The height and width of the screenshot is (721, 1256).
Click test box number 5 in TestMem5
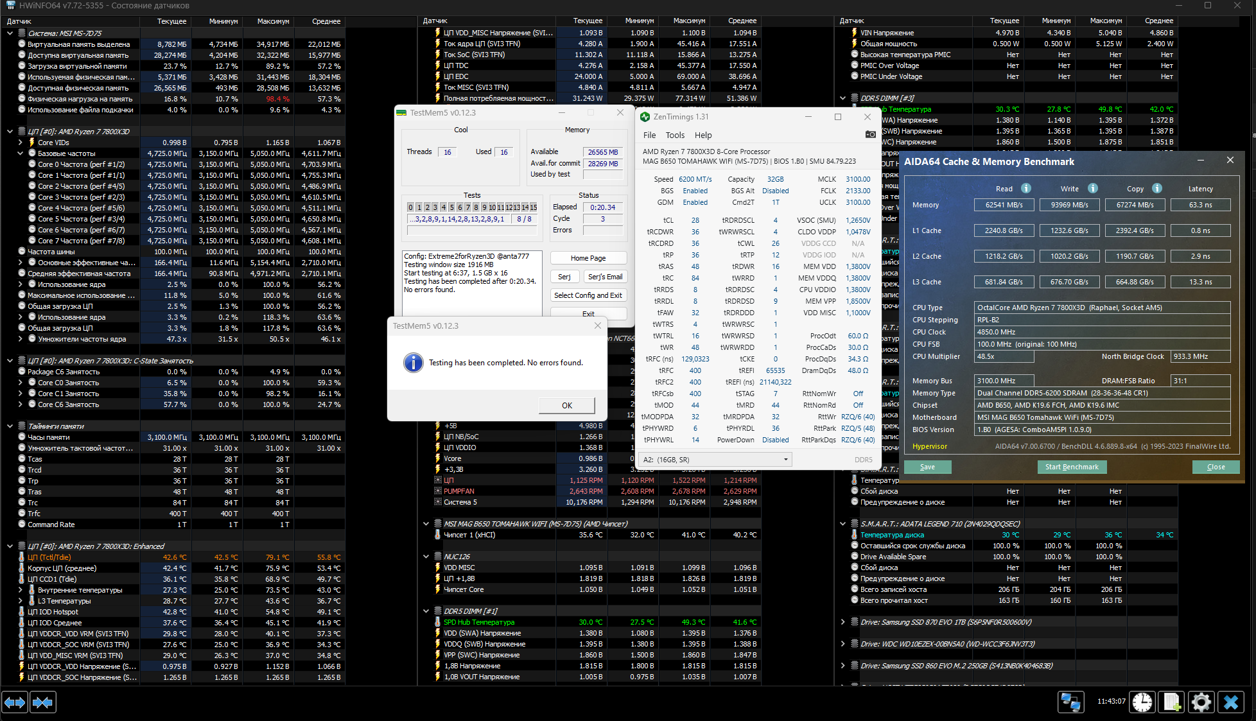[x=451, y=207]
